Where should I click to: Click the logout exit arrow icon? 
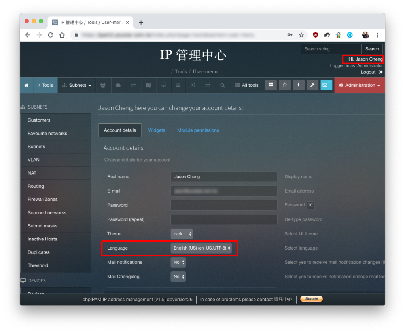pos(380,72)
